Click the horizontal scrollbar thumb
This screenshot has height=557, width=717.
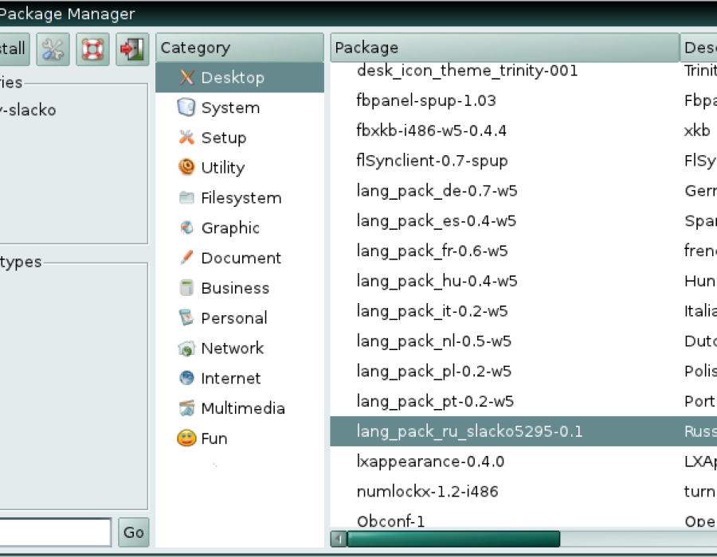[453, 539]
